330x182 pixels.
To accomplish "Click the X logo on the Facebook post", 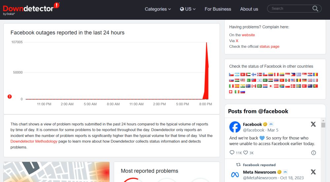I will [x=313, y=124].
